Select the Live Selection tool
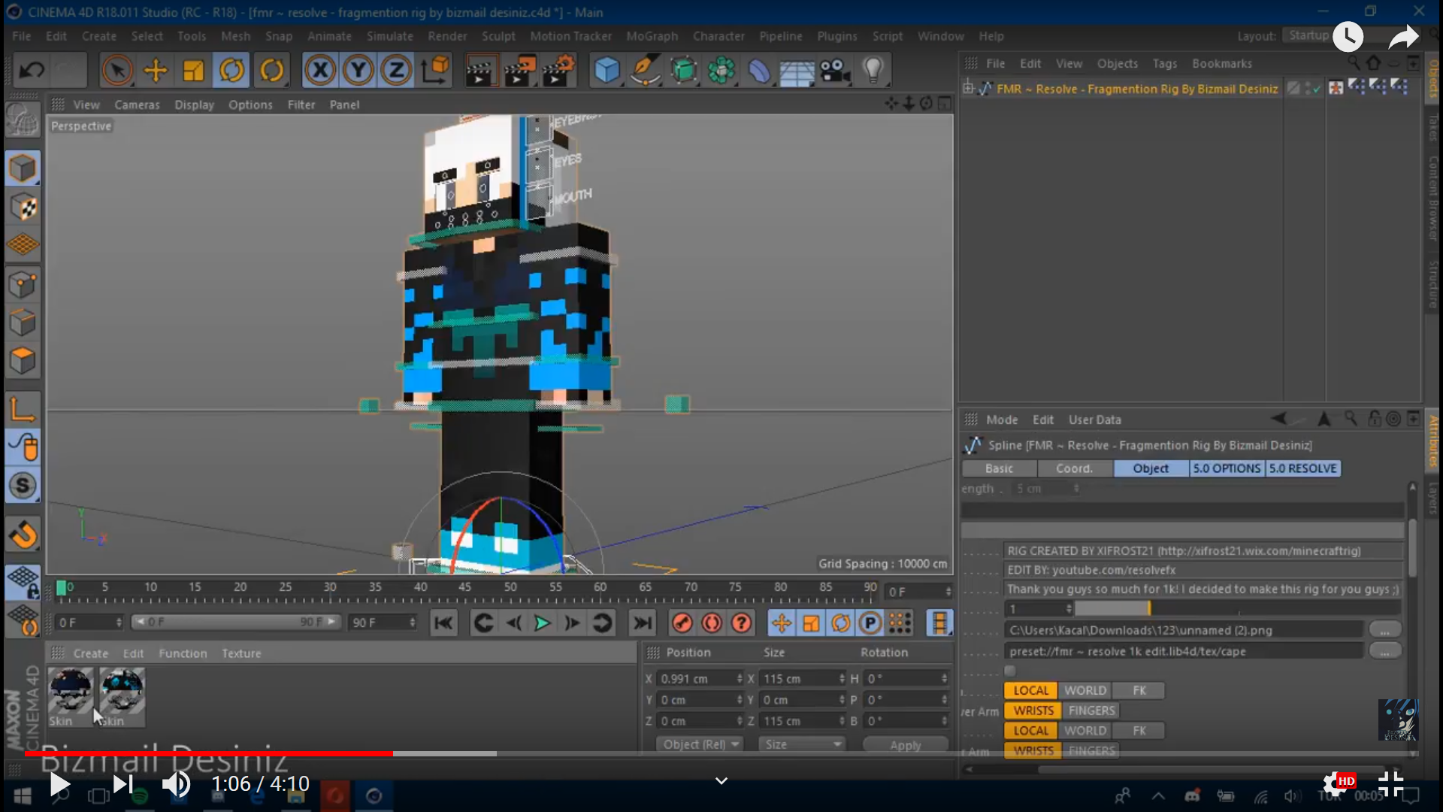Viewport: 1443px width, 812px height. tap(116, 71)
